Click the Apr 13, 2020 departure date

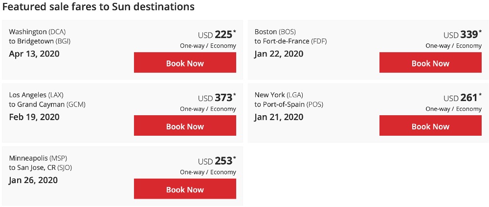[34, 54]
